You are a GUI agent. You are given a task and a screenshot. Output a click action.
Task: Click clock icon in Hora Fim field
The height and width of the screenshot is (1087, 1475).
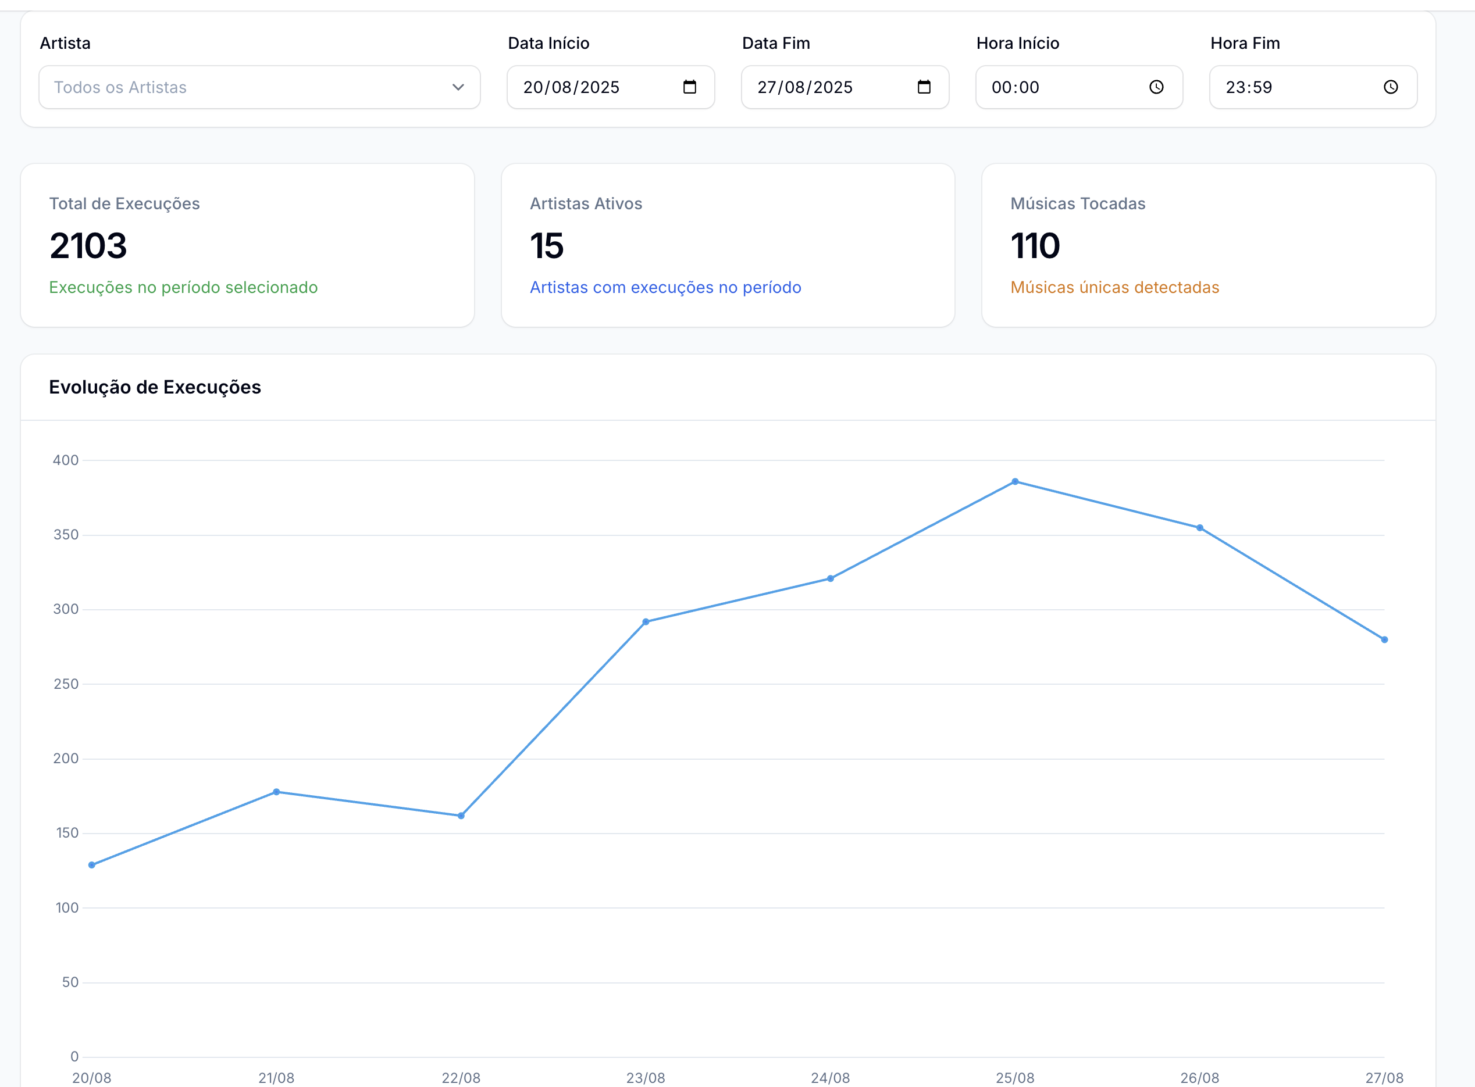1390,87
